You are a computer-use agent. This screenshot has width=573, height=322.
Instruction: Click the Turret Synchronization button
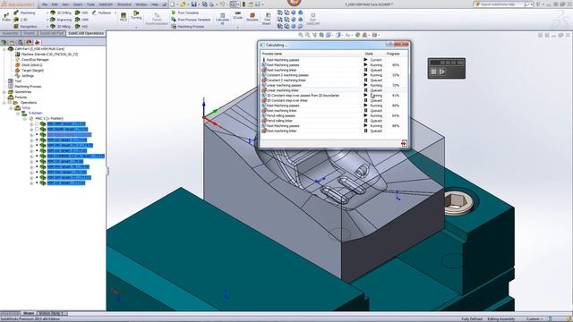tap(157, 20)
